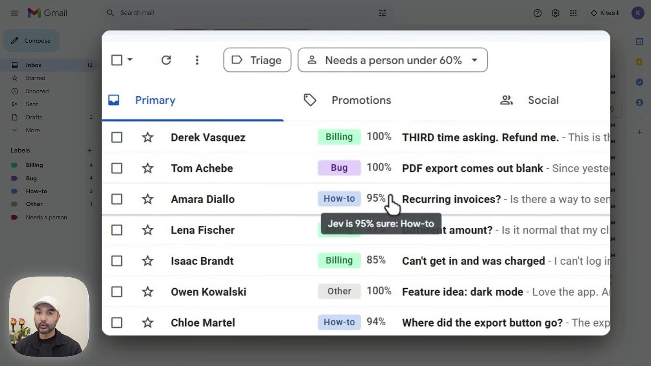Select the Derek Vasquez email checkbox
The image size is (651, 366).
click(x=117, y=137)
